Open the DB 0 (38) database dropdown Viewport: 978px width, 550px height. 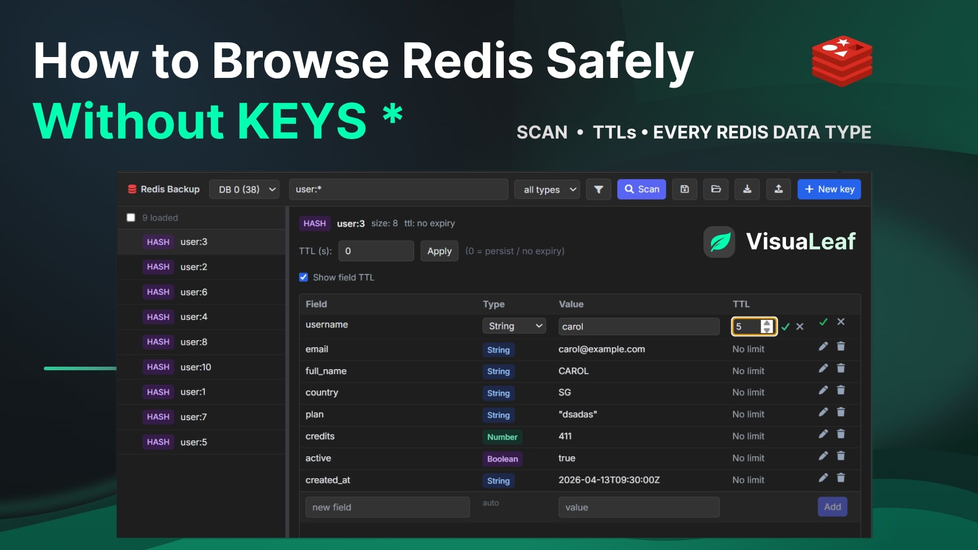(244, 189)
